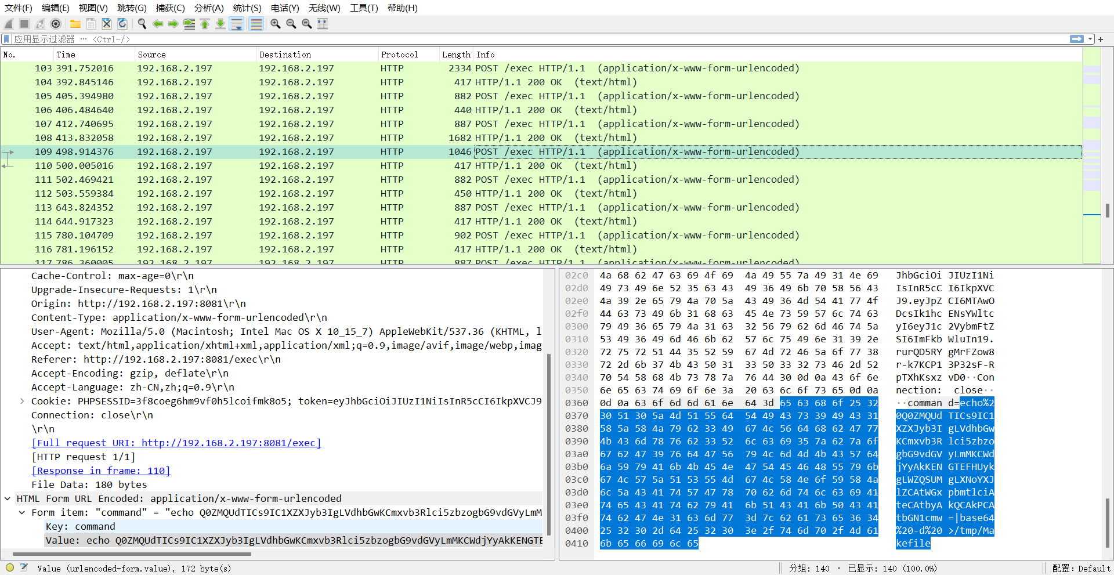
Task: Go forward to next packet arrow
Action: [173, 24]
